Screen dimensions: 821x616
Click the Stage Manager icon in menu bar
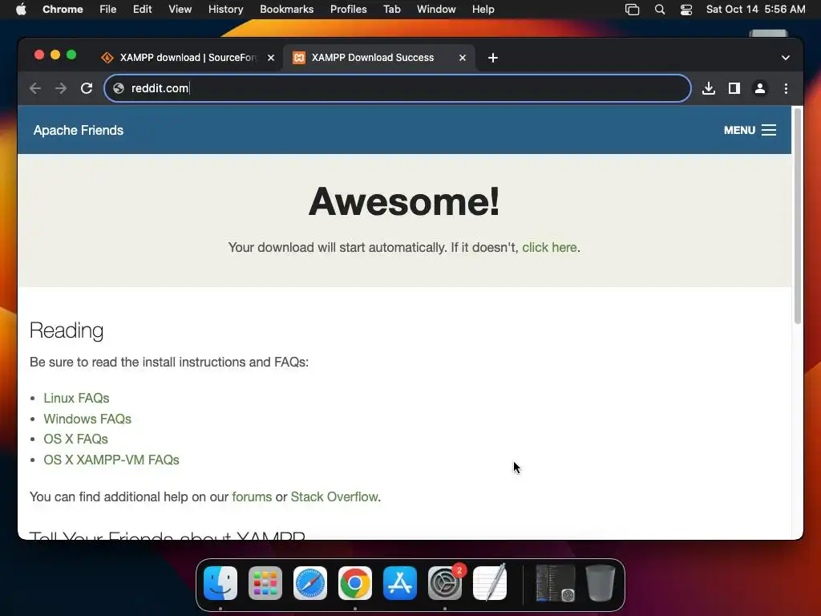click(632, 10)
